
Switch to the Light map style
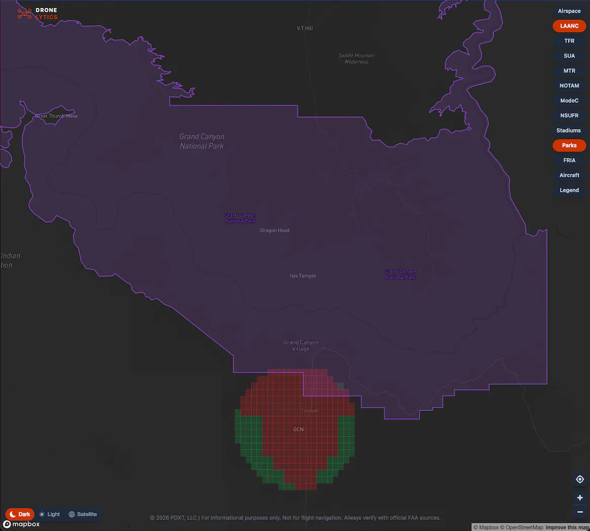(50, 514)
